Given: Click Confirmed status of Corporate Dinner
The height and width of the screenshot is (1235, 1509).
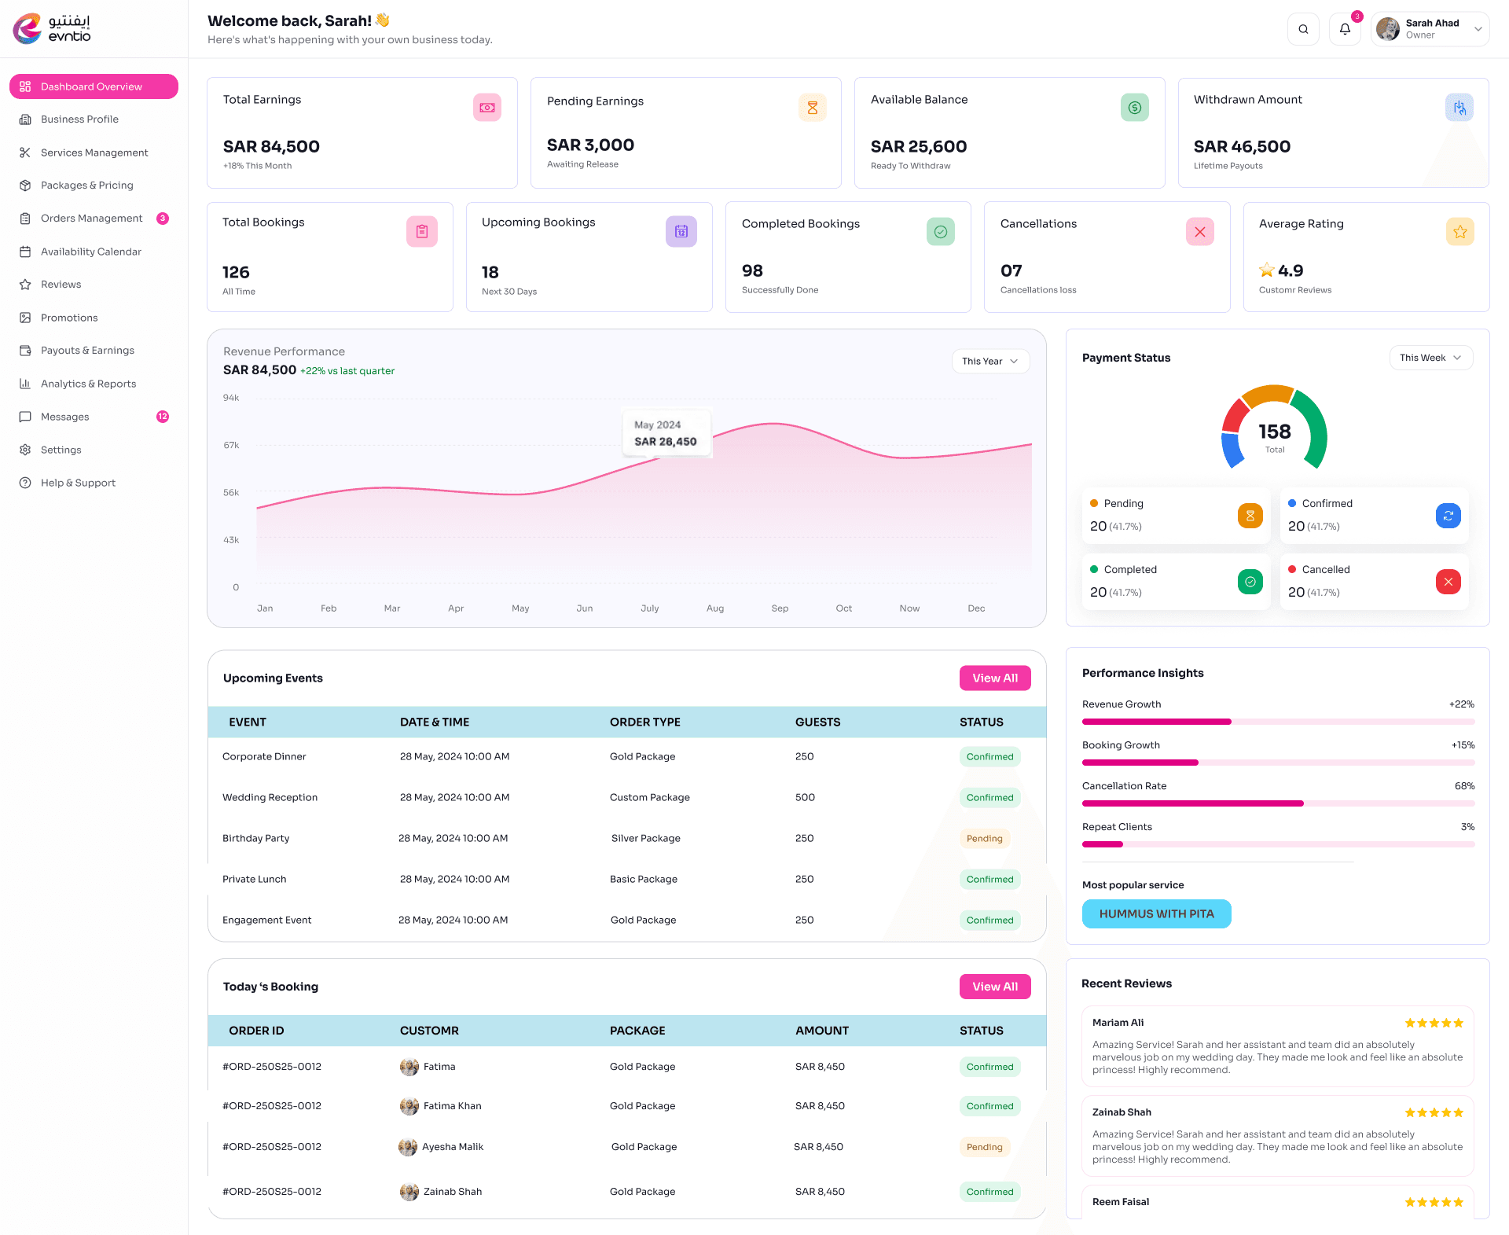Looking at the screenshot, I should point(989,756).
